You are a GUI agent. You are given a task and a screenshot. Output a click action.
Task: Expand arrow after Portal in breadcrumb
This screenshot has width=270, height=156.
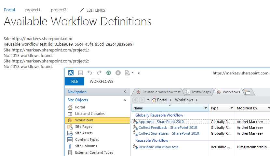pos(171,100)
